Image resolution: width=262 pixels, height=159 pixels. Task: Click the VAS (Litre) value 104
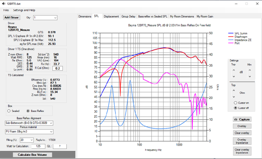click(x=56, y=60)
